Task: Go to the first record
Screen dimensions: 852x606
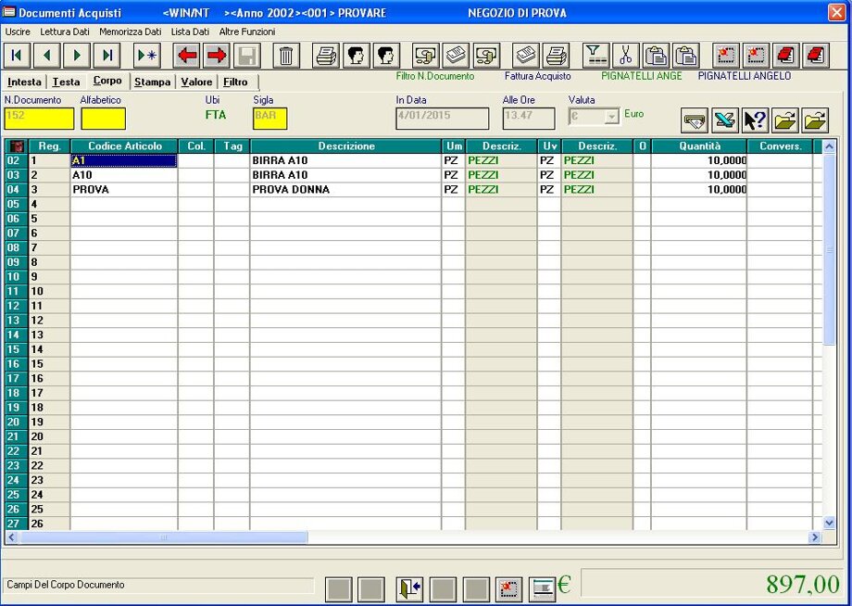Action: pyautogui.click(x=17, y=56)
